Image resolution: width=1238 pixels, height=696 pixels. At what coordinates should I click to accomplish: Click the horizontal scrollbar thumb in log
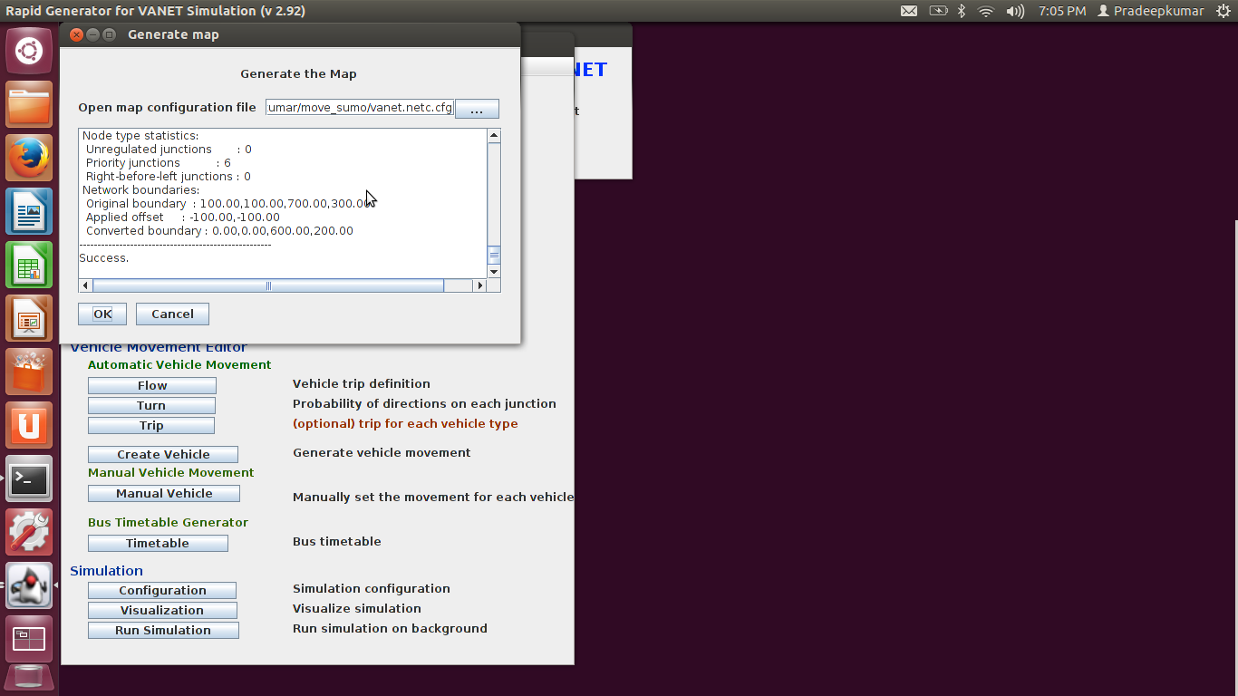pyautogui.click(x=268, y=285)
